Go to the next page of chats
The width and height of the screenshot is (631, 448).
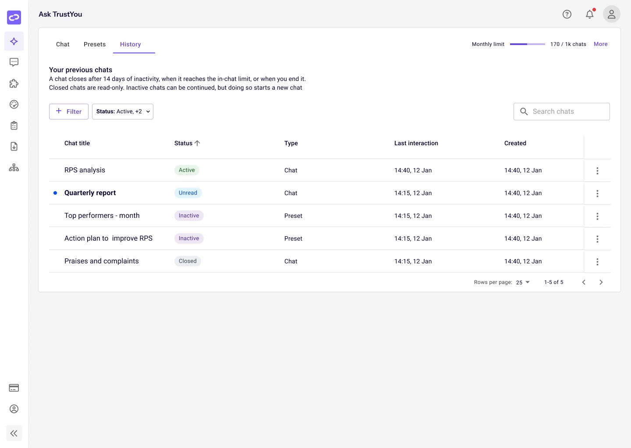coord(601,282)
